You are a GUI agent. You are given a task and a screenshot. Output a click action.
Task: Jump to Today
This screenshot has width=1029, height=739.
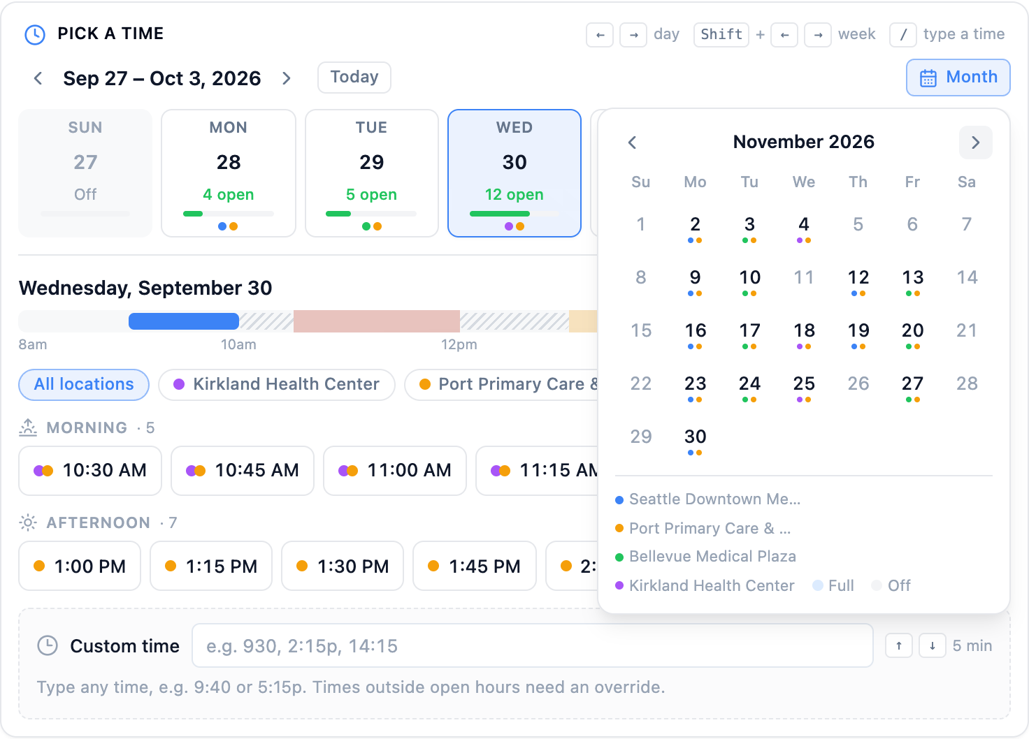[x=354, y=78]
